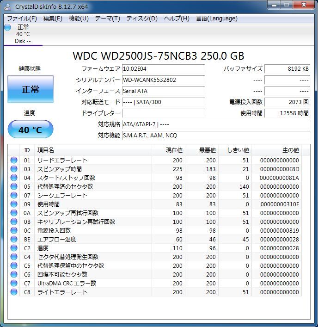This screenshot has width=318, height=327.
Task: Click status icon for row 01 リードエラーレート
Action: pyautogui.click(x=14, y=160)
